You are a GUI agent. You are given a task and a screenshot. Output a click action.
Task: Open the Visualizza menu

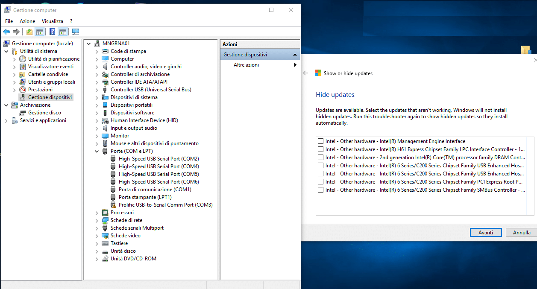pyautogui.click(x=53, y=21)
